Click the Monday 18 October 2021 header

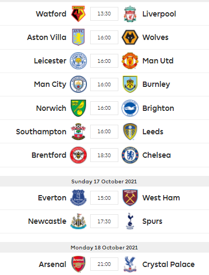coord(104,247)
